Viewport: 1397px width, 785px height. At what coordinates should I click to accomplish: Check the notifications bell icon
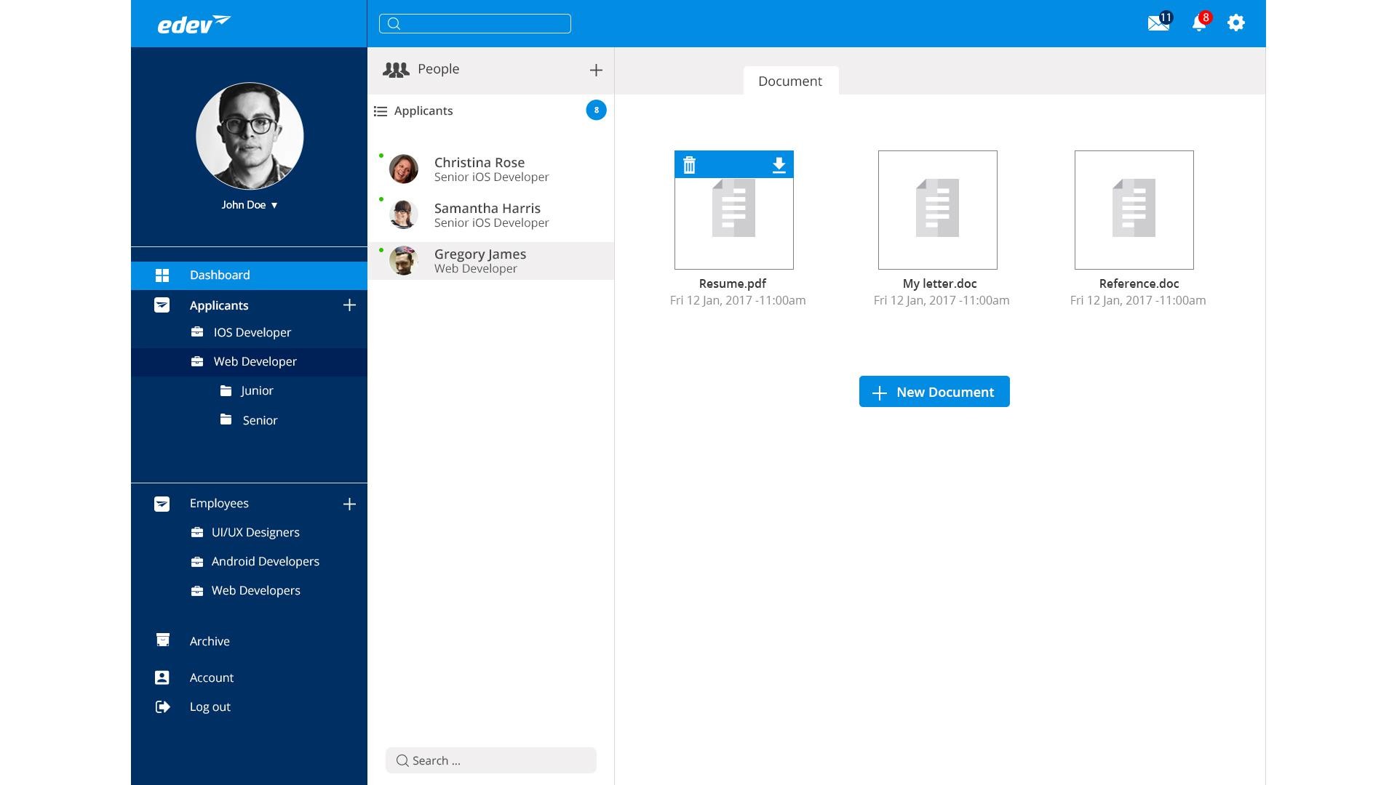point(1198,23)
